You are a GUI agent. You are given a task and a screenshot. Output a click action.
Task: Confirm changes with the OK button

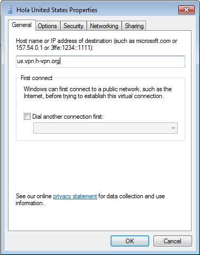130,241
